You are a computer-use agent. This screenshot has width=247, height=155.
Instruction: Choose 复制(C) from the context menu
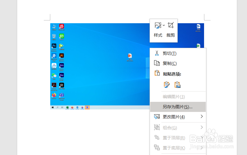pos(178,63)
